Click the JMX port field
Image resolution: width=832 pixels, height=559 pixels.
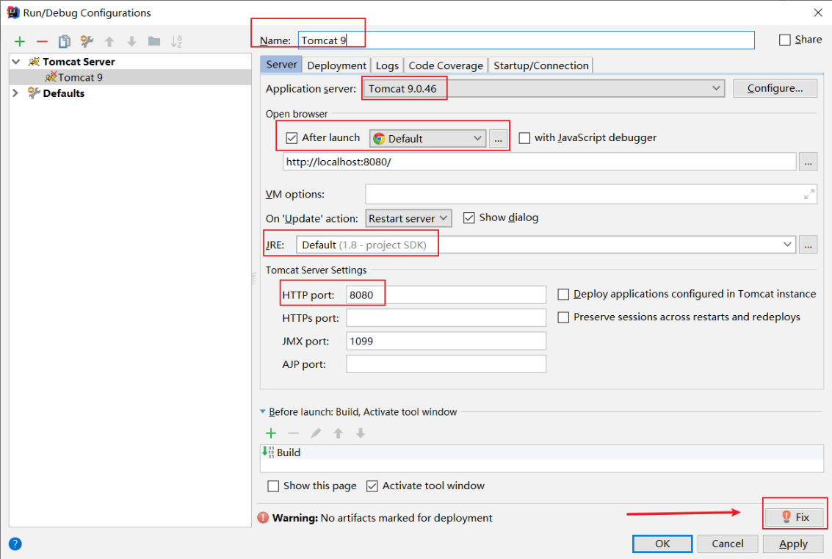coord(446,341)
